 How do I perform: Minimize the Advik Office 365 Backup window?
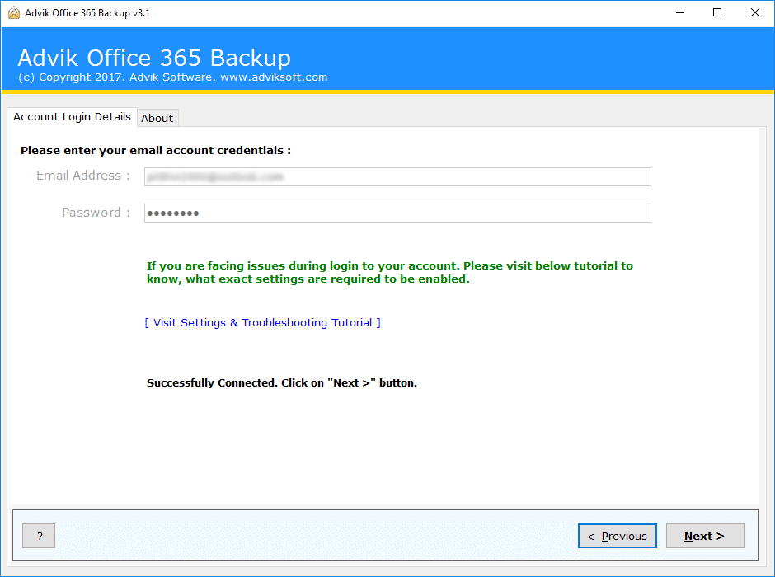click(679, 12)
